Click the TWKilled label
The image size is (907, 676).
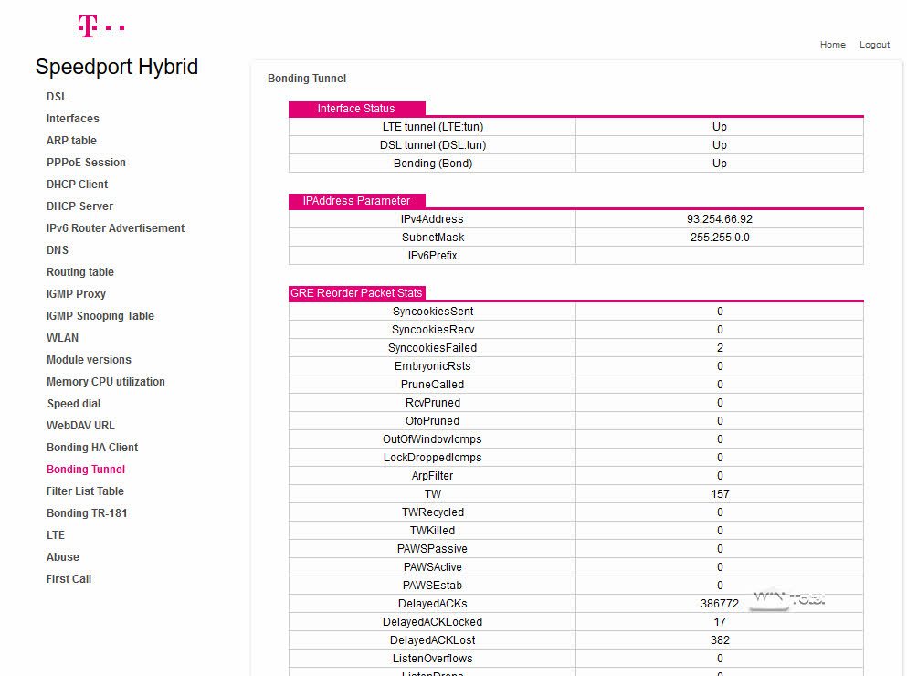coord(433,531)
